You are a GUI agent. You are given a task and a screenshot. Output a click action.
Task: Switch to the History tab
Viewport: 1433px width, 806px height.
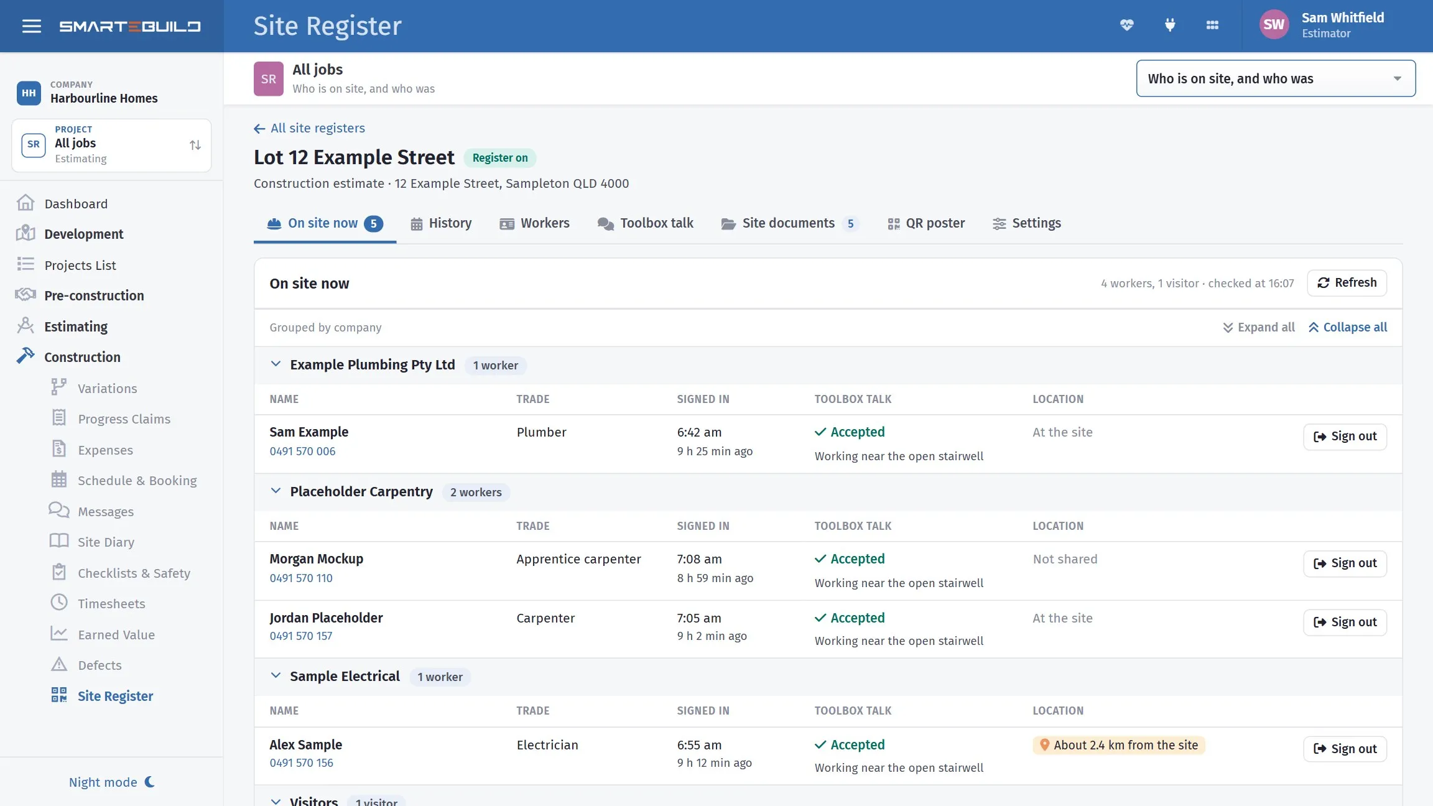point(441,223)
